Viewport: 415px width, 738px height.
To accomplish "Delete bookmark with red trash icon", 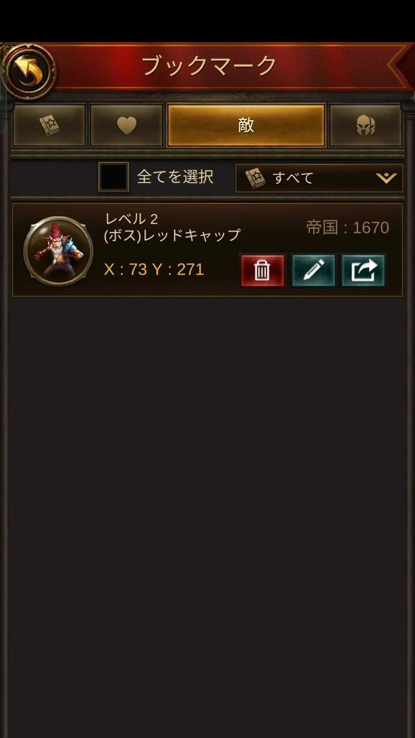I will pyautogui.click(x=262, y=271).
